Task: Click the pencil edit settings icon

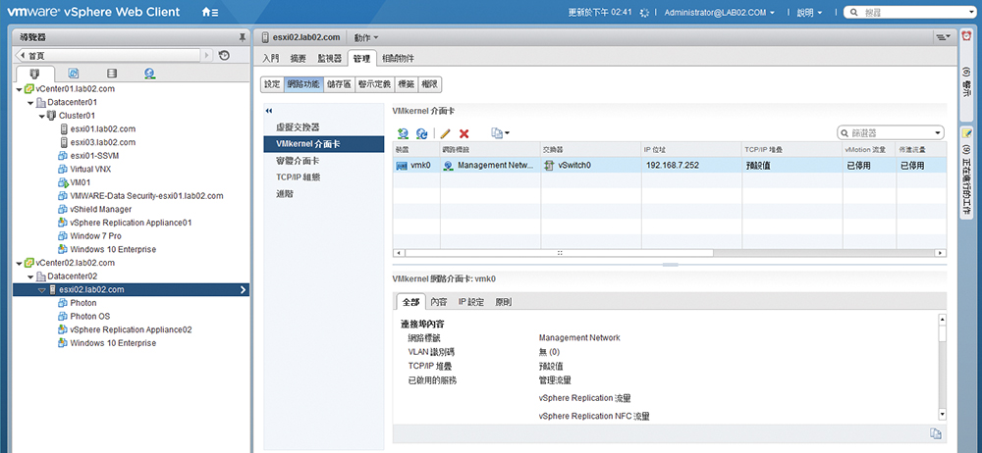Action: [x=445, y=132]
